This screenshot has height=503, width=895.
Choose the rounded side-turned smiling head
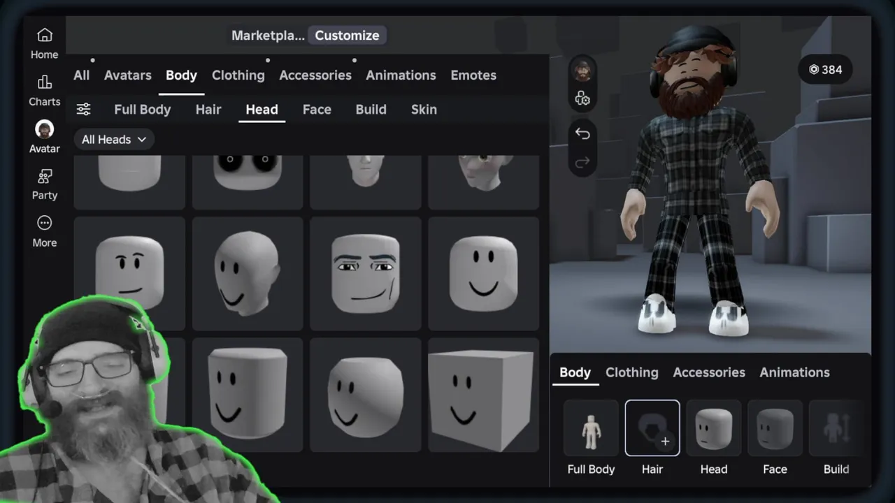point(248,273)
